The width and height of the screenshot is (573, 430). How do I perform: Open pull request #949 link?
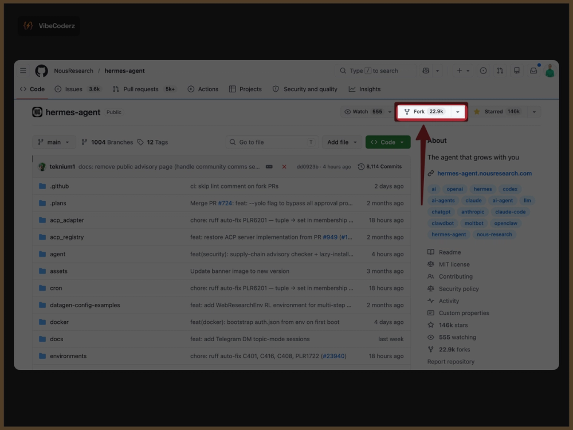(x=330, y=237)
